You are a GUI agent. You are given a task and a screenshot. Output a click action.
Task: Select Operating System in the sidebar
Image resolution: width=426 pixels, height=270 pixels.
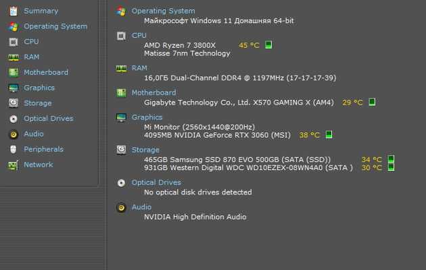coord(55,26)
